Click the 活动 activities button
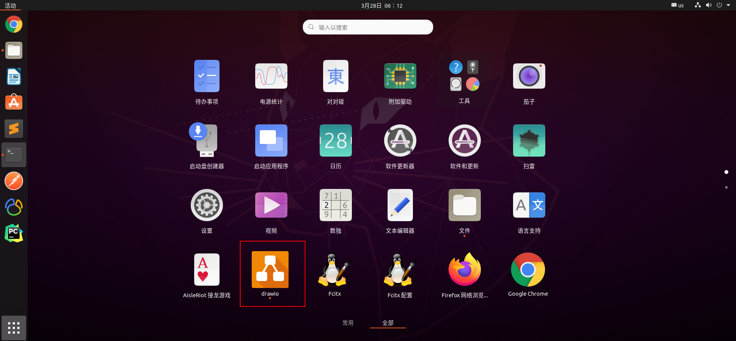736x341 pixels. (x=10, y=5)
